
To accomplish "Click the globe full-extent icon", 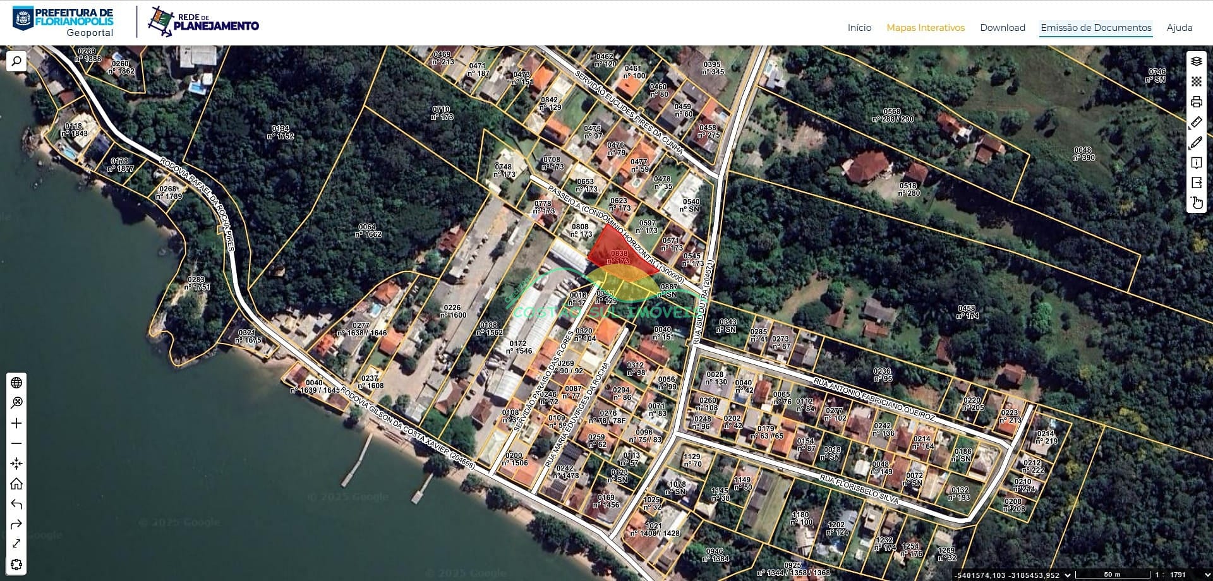I will click(16, 383).
